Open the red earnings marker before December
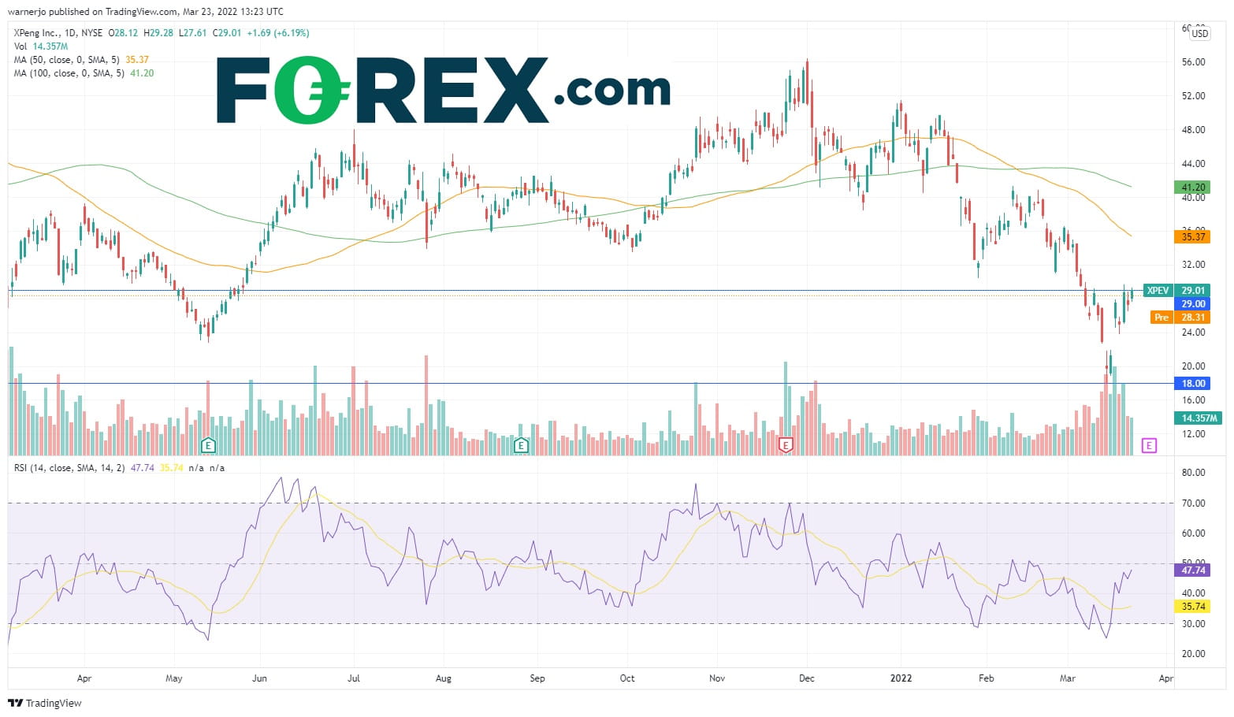Screen dimensions: 1234x717 (785, 445)
